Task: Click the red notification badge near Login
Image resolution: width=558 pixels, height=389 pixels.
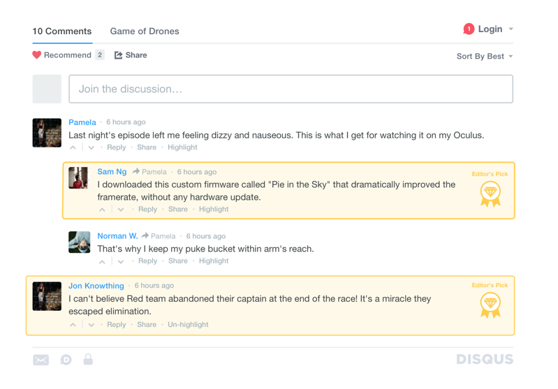Action: (x=469, y=29)
